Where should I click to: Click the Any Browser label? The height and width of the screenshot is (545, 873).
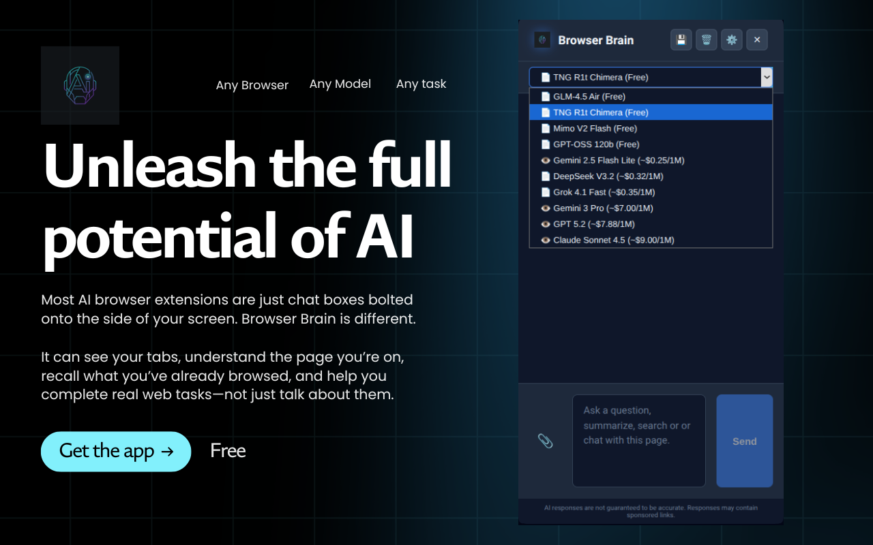pos(252,85)
